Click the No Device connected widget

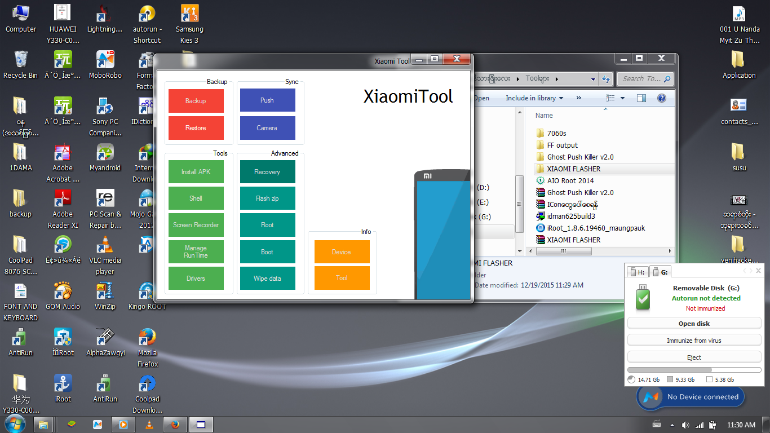691,397
